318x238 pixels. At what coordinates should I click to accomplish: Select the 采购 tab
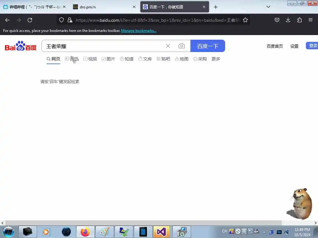(x=200, y=59)
